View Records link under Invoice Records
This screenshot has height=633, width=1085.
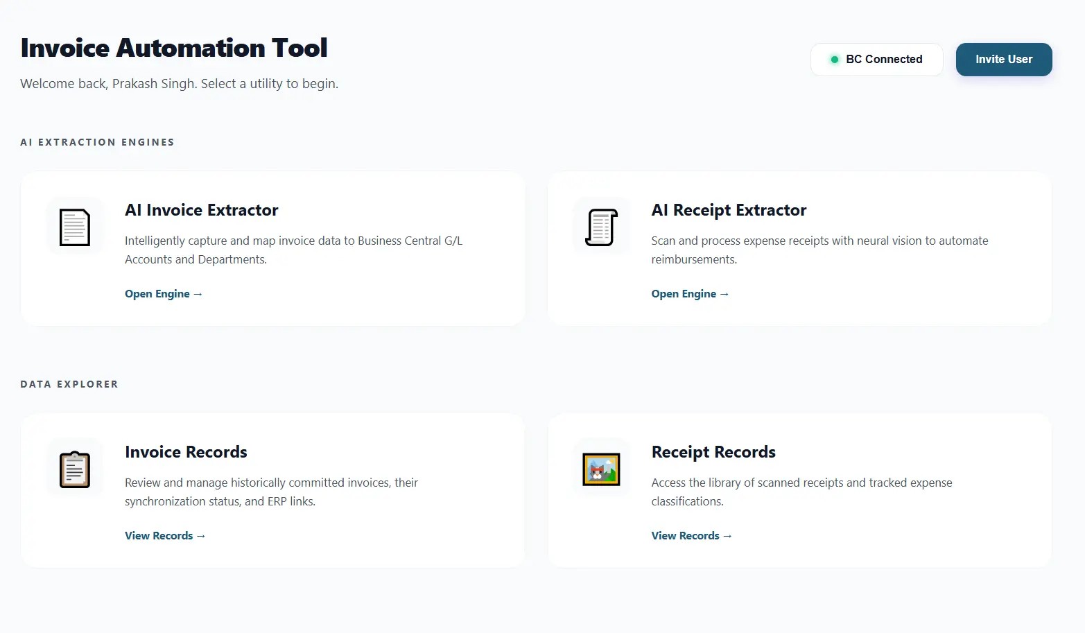point(165,536)
